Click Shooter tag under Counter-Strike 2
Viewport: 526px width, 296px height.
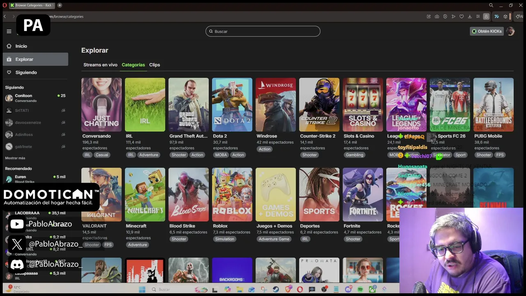tap(309, 155)
